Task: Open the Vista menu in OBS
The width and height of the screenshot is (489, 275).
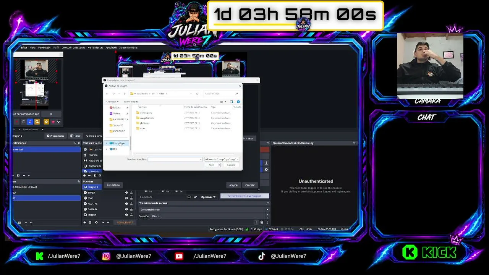Action: point(32,47)
